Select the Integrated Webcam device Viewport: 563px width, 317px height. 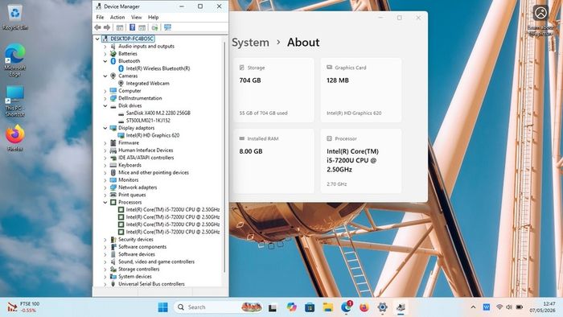coord(147,84)
